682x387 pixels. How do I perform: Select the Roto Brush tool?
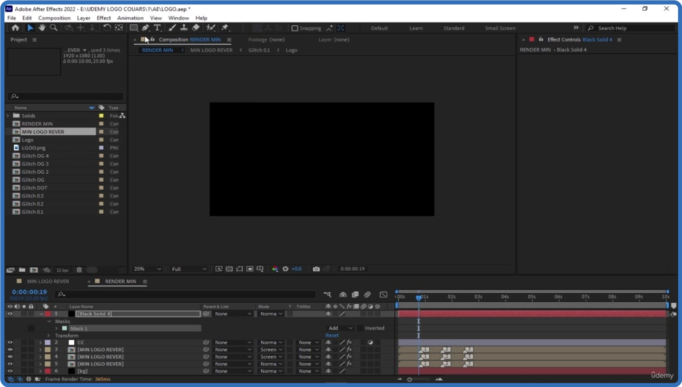point(211,28)
